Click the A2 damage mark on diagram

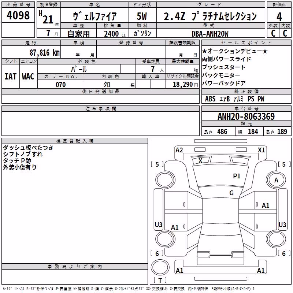point(179,150)
